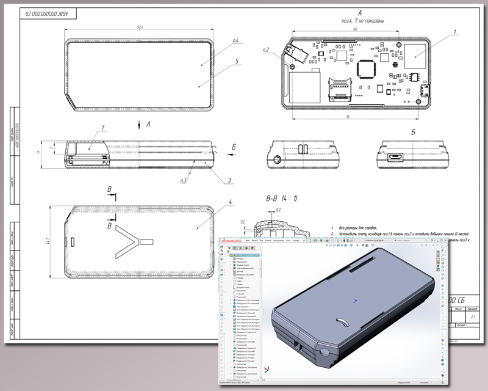Click the Определенный status bar text

(x=404, y=382)
